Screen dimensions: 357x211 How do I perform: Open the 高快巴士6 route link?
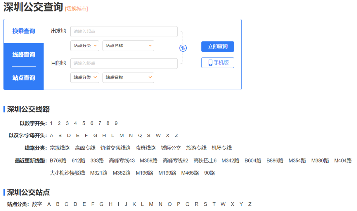[205, 161]
